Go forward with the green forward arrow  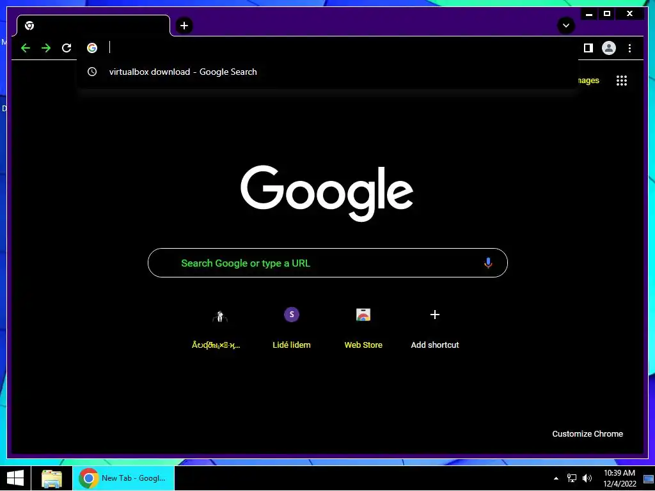[46, 48]
